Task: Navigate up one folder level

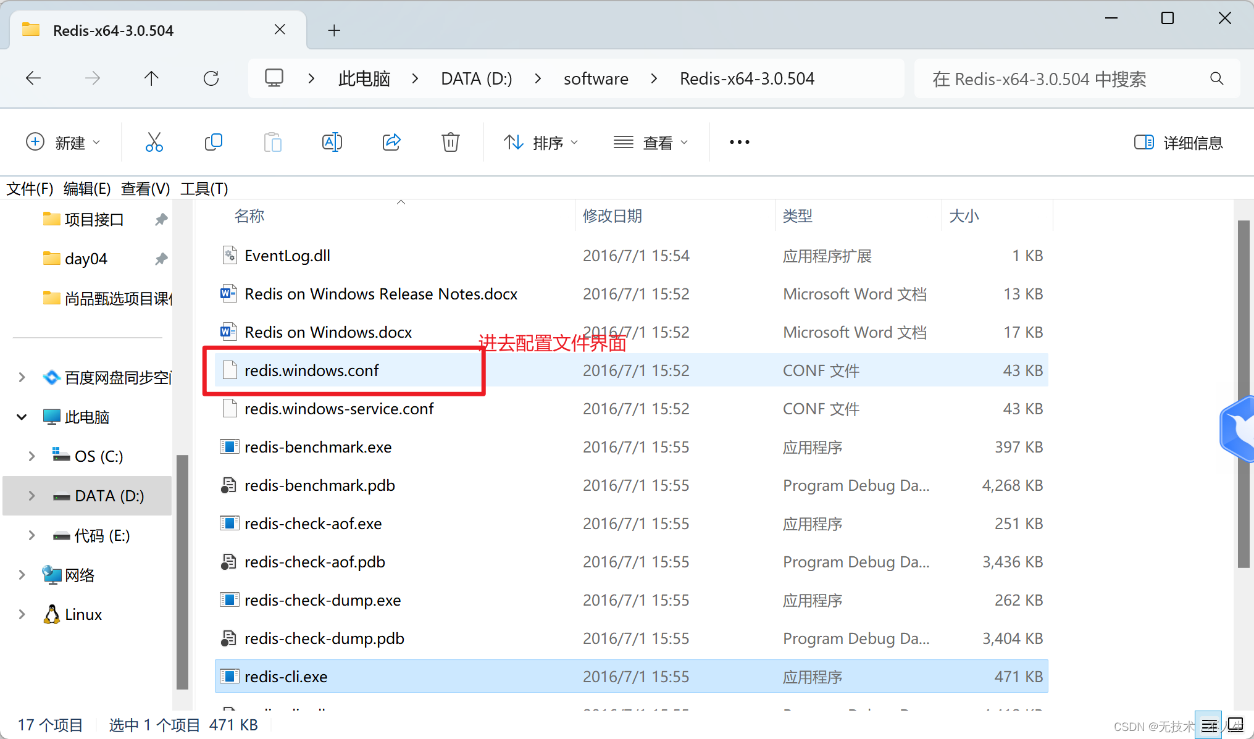Action: point(151,78)
